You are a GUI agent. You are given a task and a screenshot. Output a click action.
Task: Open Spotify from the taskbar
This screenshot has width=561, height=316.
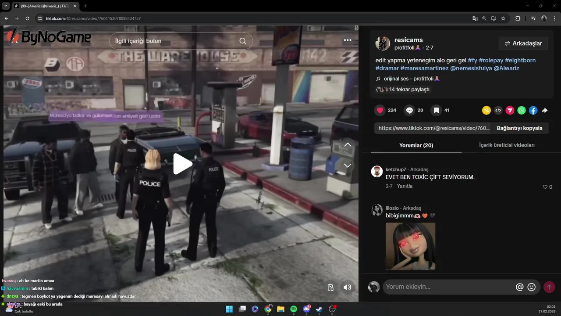(x=294, y=309)
